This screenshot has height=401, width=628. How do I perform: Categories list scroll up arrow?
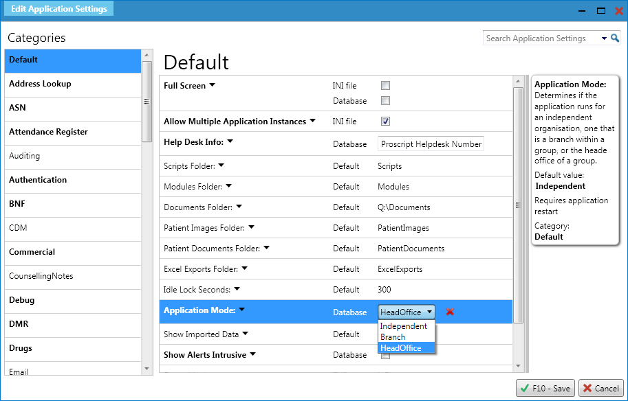coord(147,55)
